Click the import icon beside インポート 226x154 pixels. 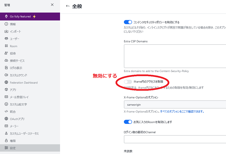[x=6, y=31]
